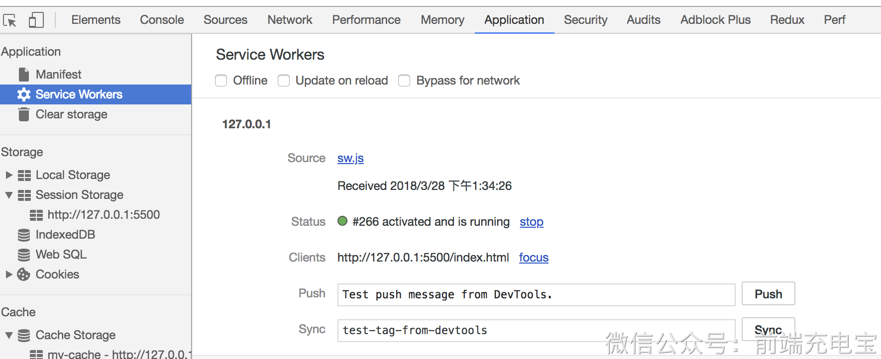The image size is (881, 359).
Task: Click the Received 2018/3/28 timestamp text
Action: [425, 186]
